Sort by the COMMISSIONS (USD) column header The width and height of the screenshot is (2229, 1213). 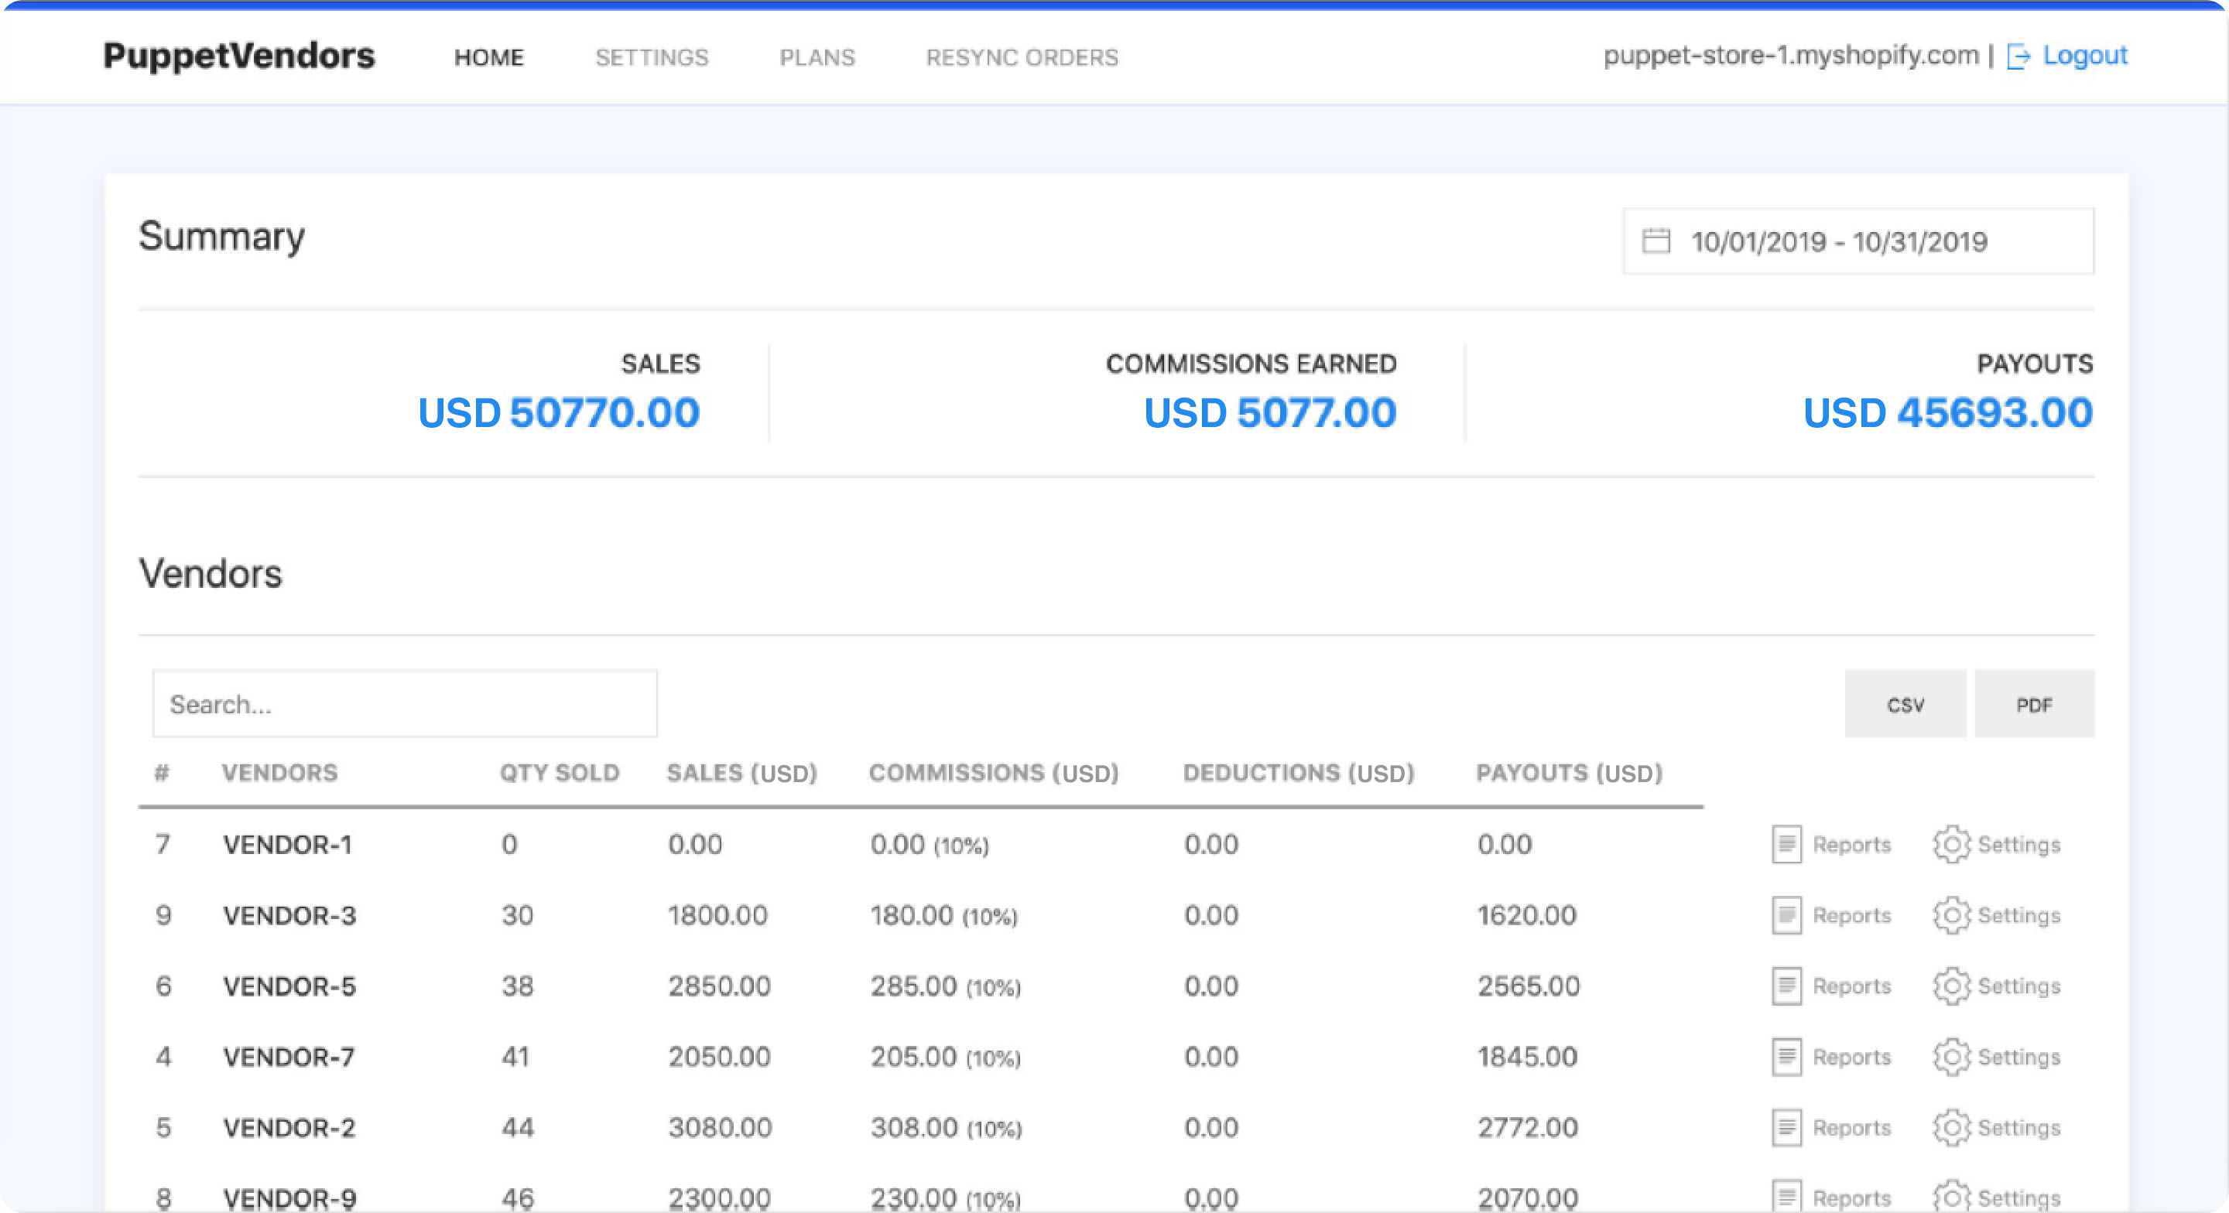993,773
